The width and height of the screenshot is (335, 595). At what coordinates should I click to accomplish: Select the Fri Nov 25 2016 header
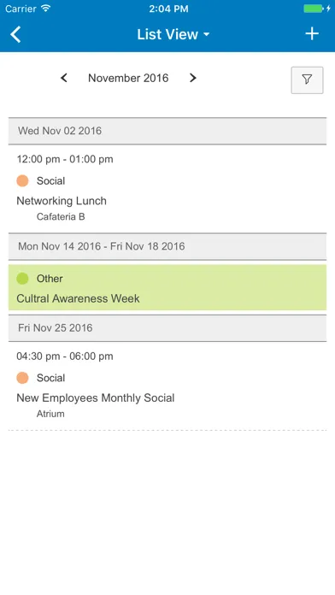click(x=167, y=328)
